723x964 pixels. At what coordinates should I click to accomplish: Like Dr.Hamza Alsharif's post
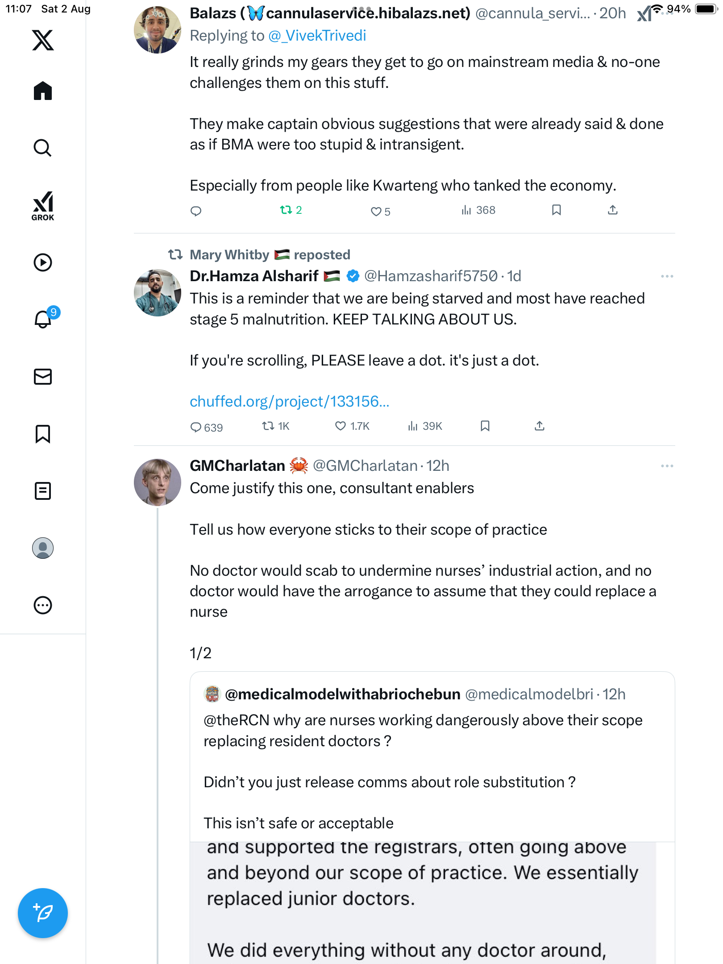341,426
